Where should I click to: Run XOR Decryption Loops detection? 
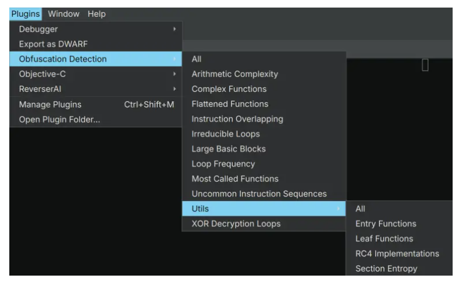coord(264,224)
